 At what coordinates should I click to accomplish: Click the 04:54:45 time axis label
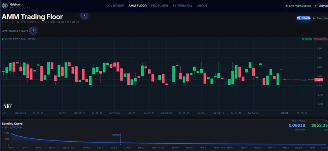click(x=253, y=113)
